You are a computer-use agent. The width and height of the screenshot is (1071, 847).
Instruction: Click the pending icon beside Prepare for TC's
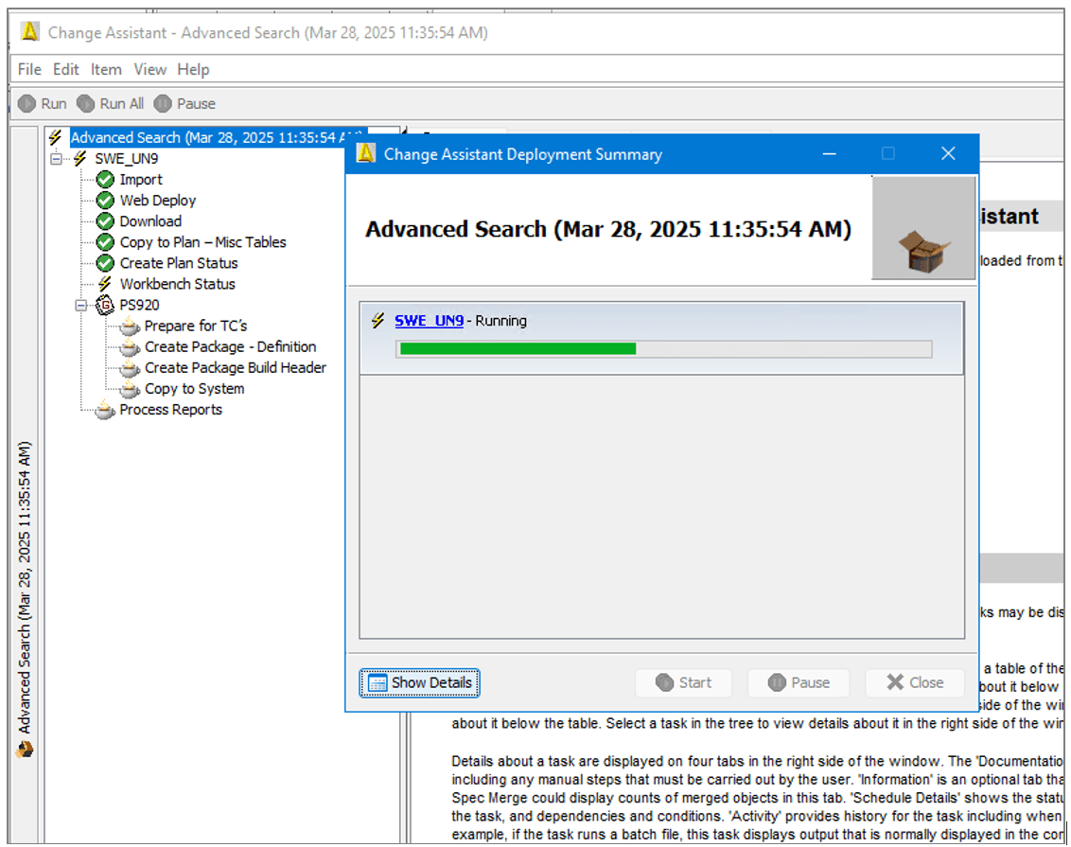coord(130,327)
